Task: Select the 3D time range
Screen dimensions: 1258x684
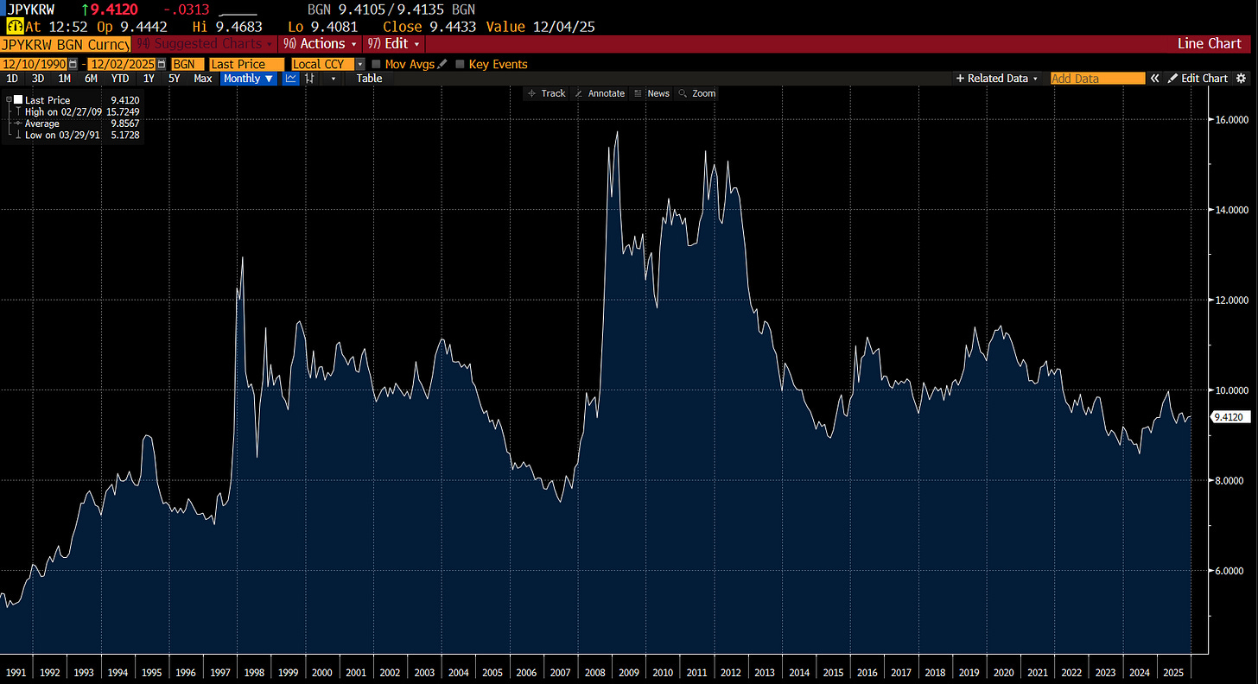Action: click(38, 79)
